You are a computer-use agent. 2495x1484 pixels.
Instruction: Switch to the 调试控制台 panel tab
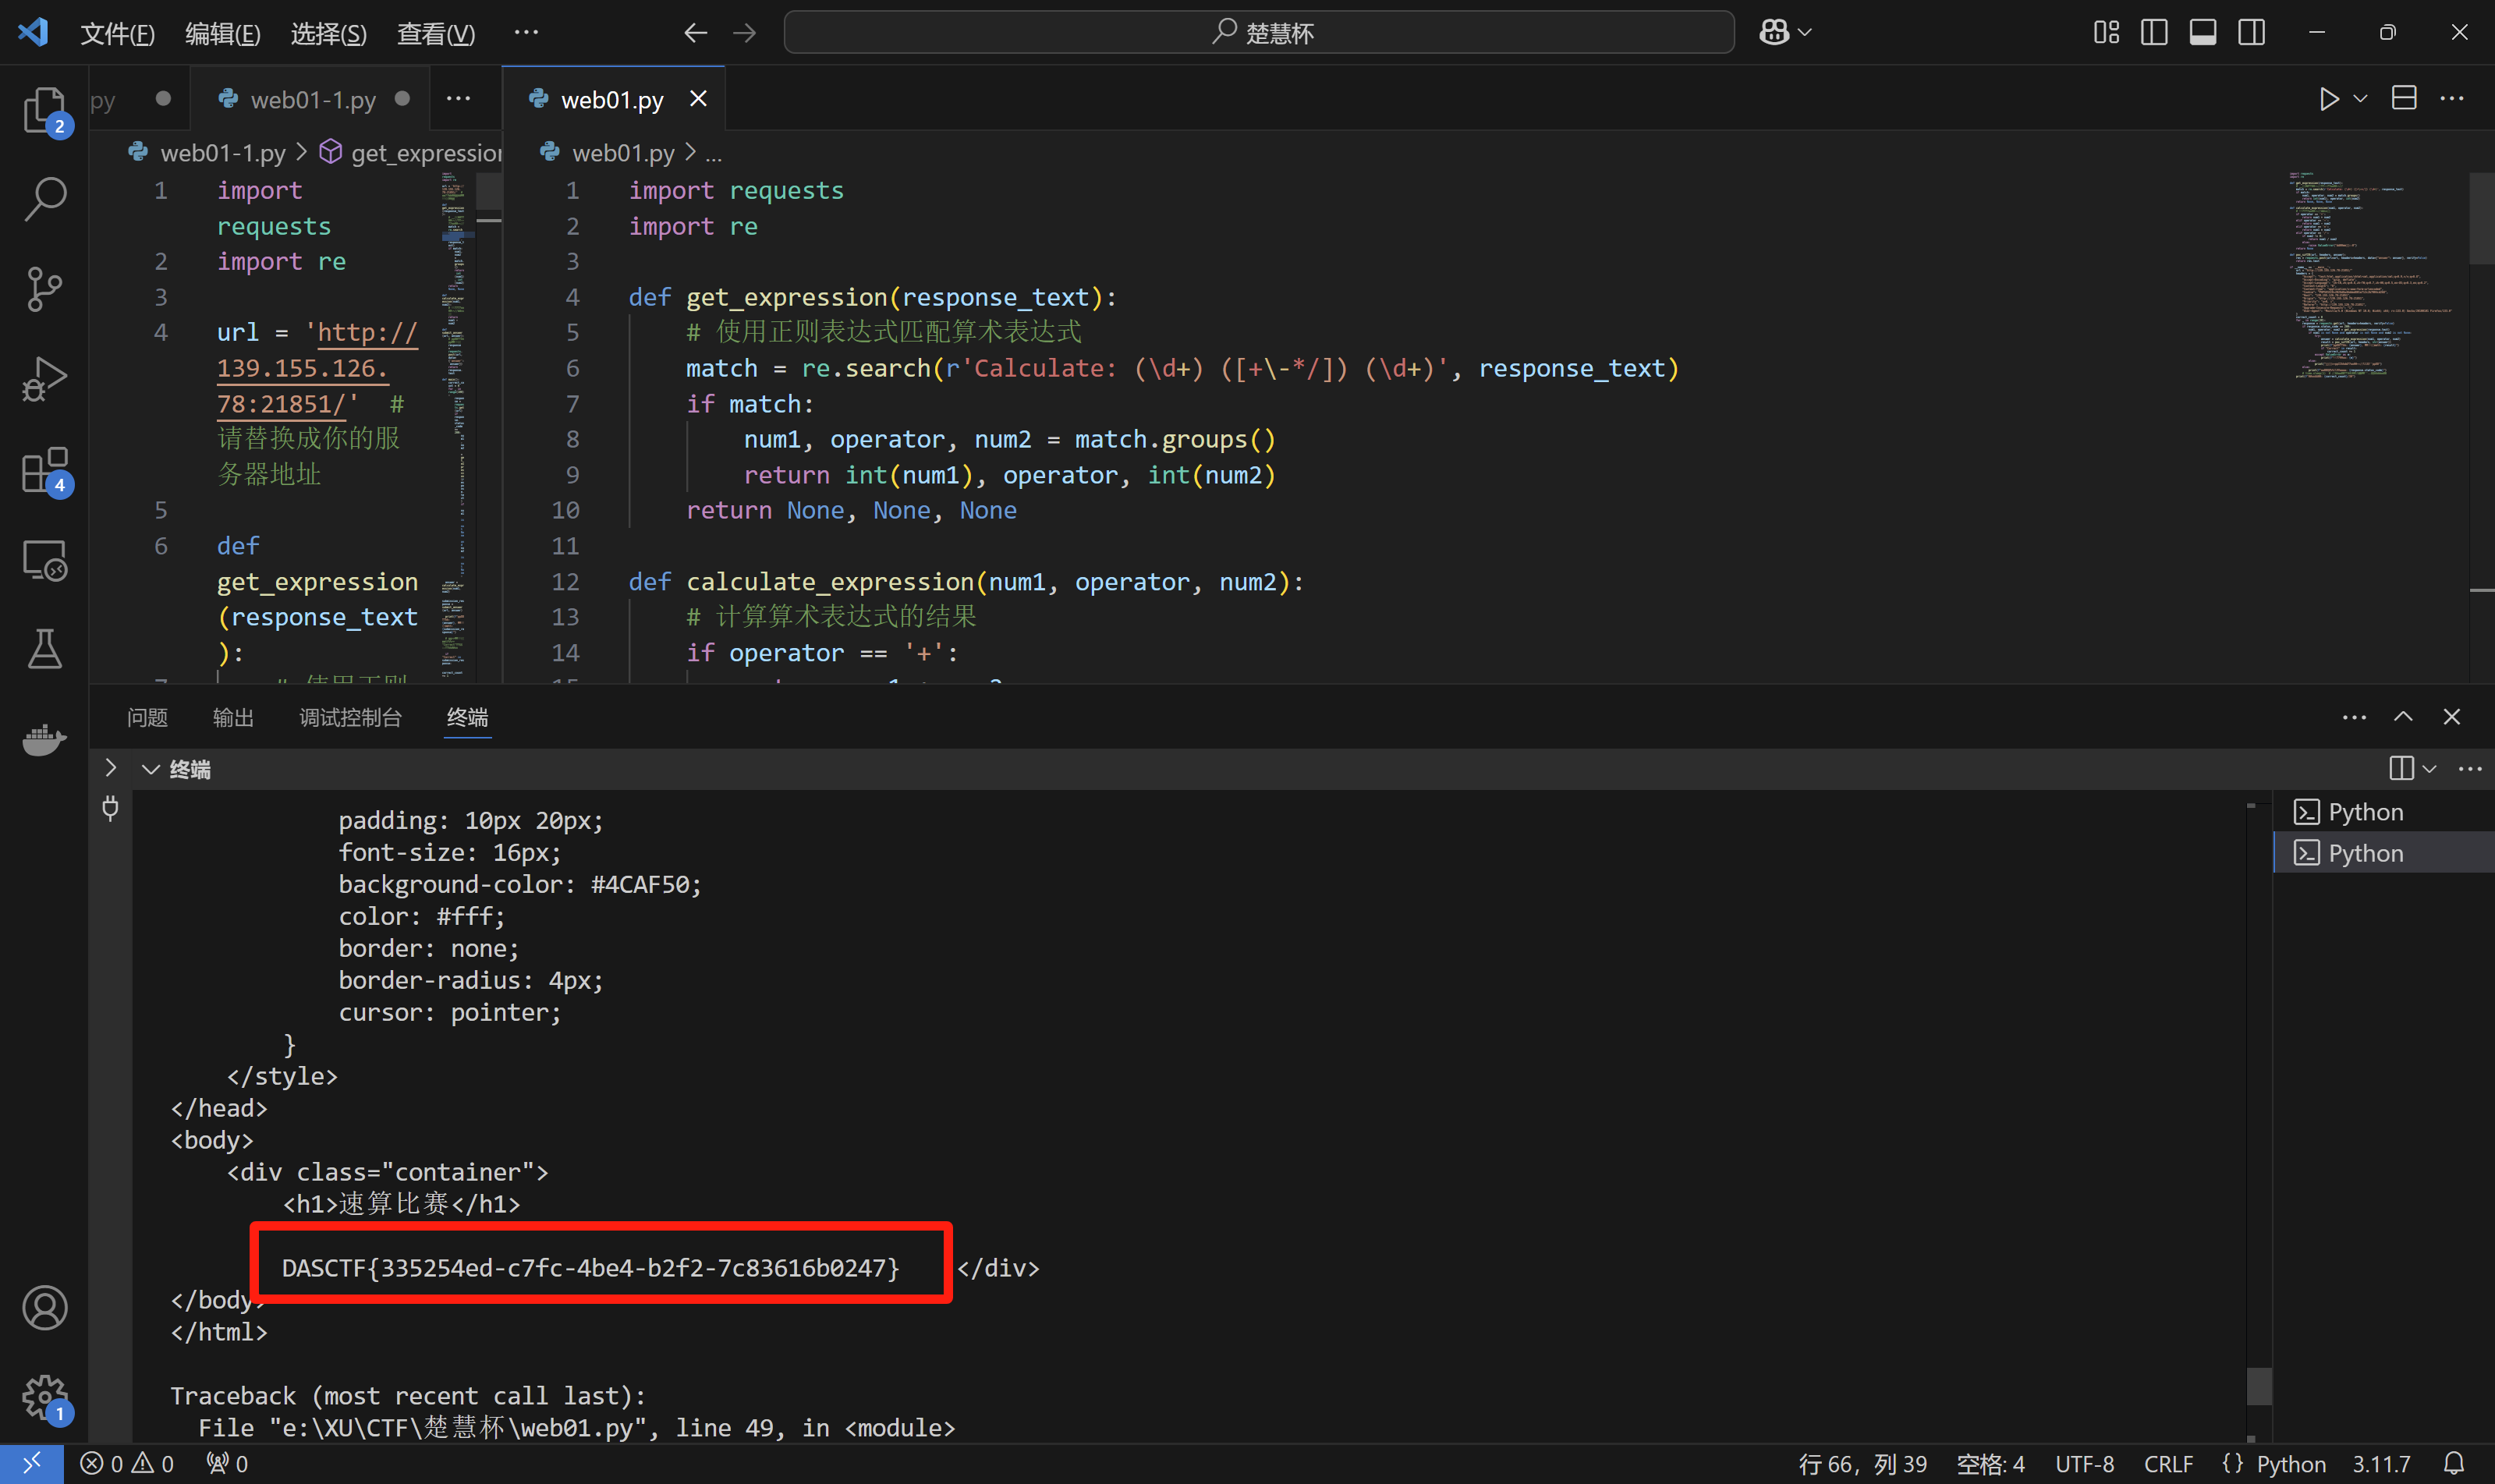[350, 717]
